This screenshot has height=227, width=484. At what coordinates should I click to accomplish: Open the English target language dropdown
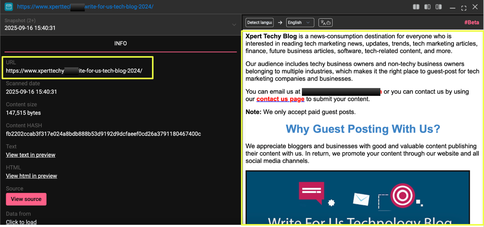coord(300,22)
